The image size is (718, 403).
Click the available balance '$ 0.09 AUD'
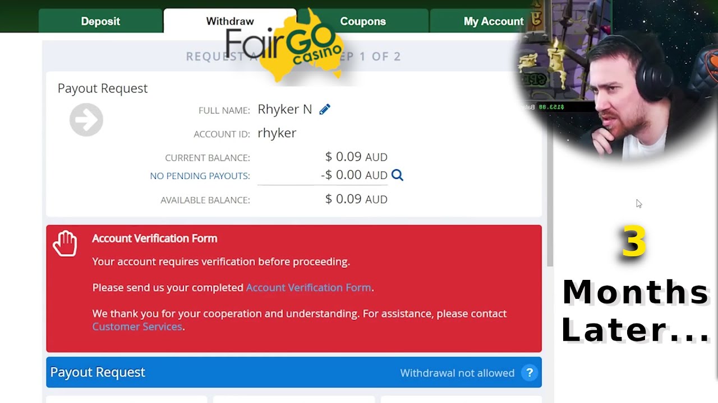356,199
